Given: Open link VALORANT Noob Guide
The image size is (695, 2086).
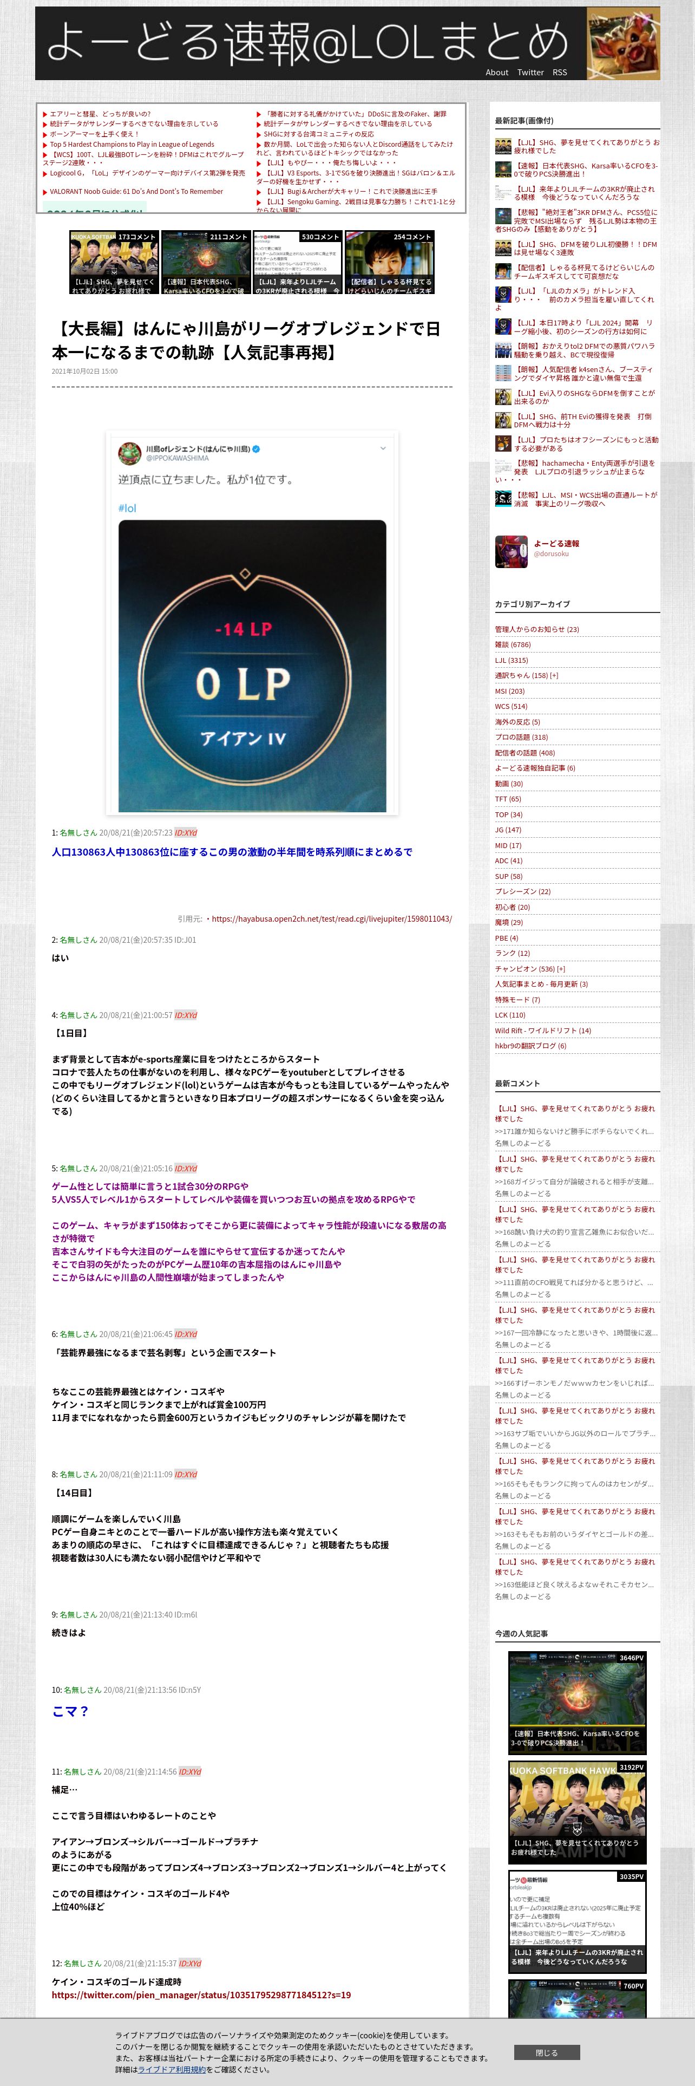Looking at the screenshot, I should (x=137, y=192).
